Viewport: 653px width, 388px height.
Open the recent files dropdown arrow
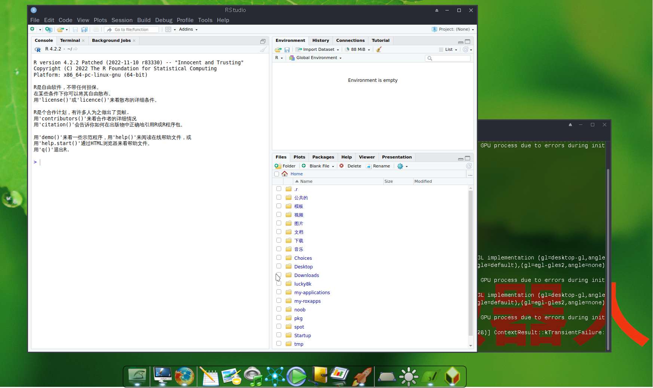pyautogui.click(x=67, y=30)
